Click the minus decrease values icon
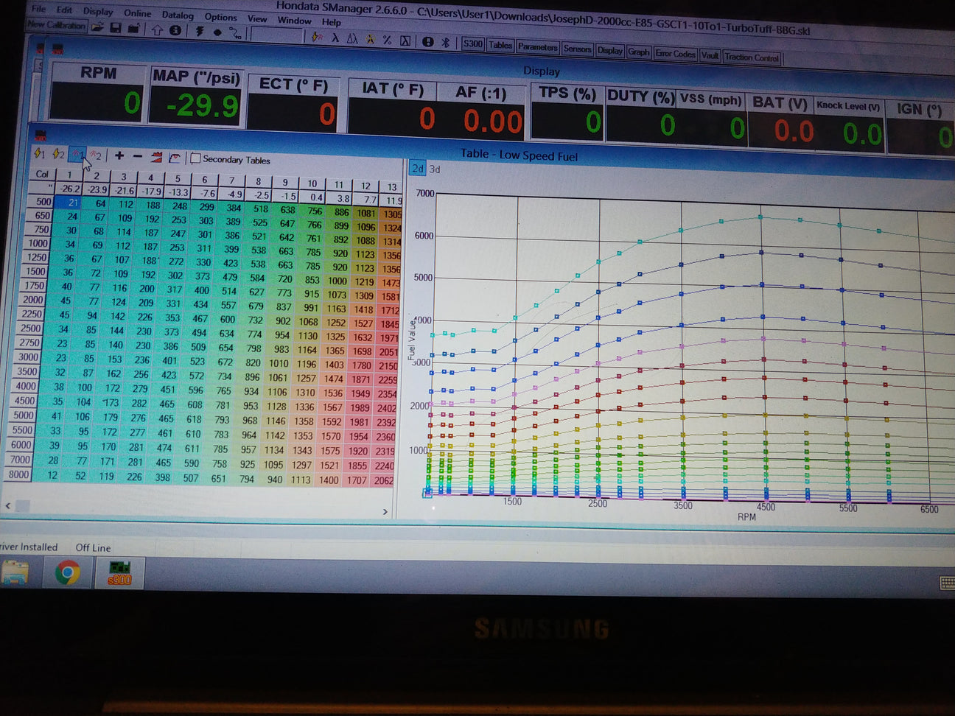955x716 pixels. point(138,156)
